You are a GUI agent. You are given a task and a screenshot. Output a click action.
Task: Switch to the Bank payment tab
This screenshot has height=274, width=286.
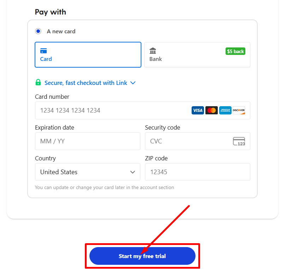pyautogui.click(x=197, y=55)
